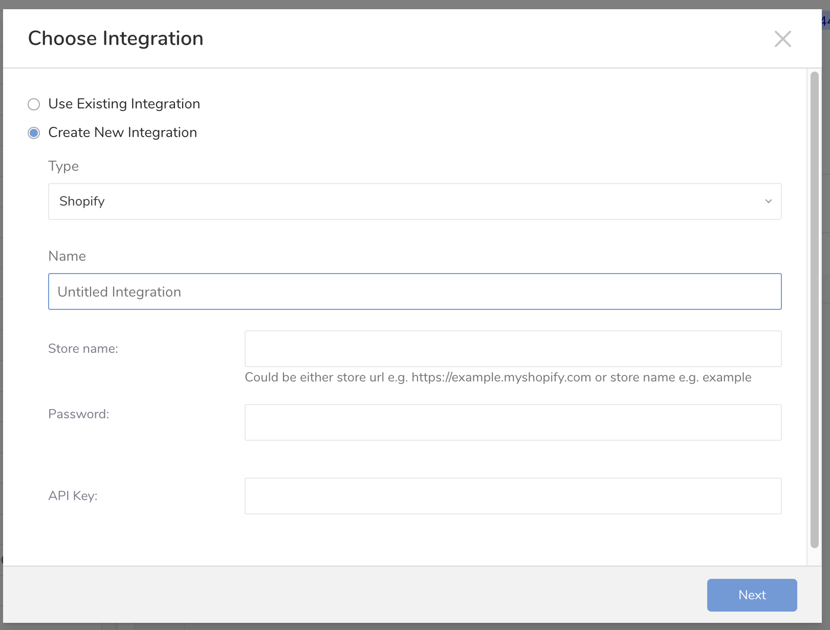Close the Choose Integration dialog
This screenshot has width=830, height=630.
782,39
